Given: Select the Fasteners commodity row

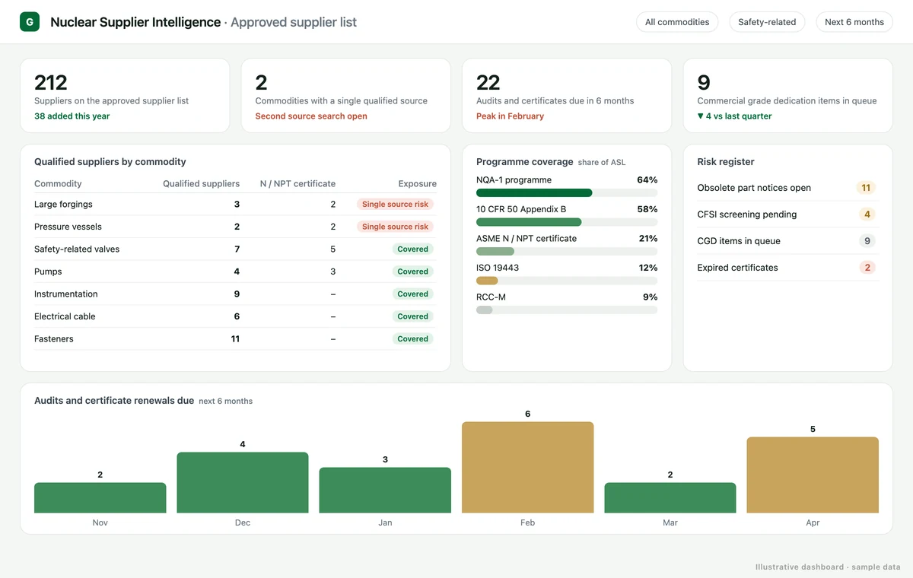Looking at the screenshot, I should [236, 338].
